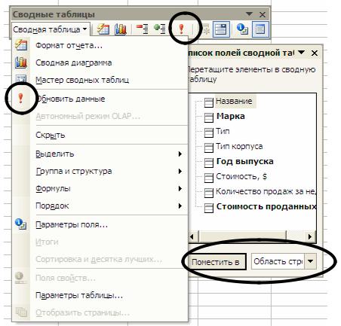Select Обновить данные menu entry

tap(100, 99)
